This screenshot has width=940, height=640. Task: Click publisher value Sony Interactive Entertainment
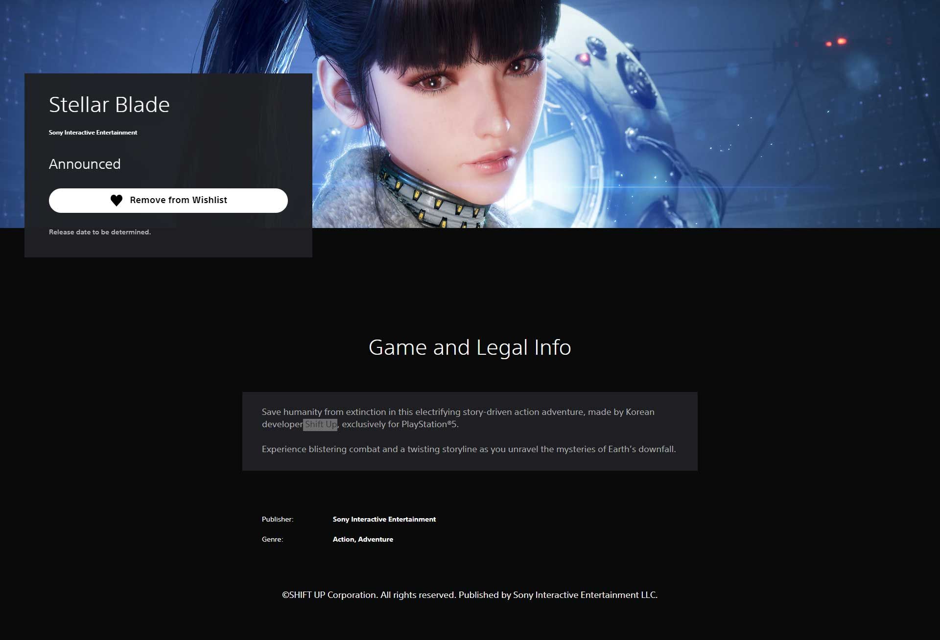tap(384, 519)
